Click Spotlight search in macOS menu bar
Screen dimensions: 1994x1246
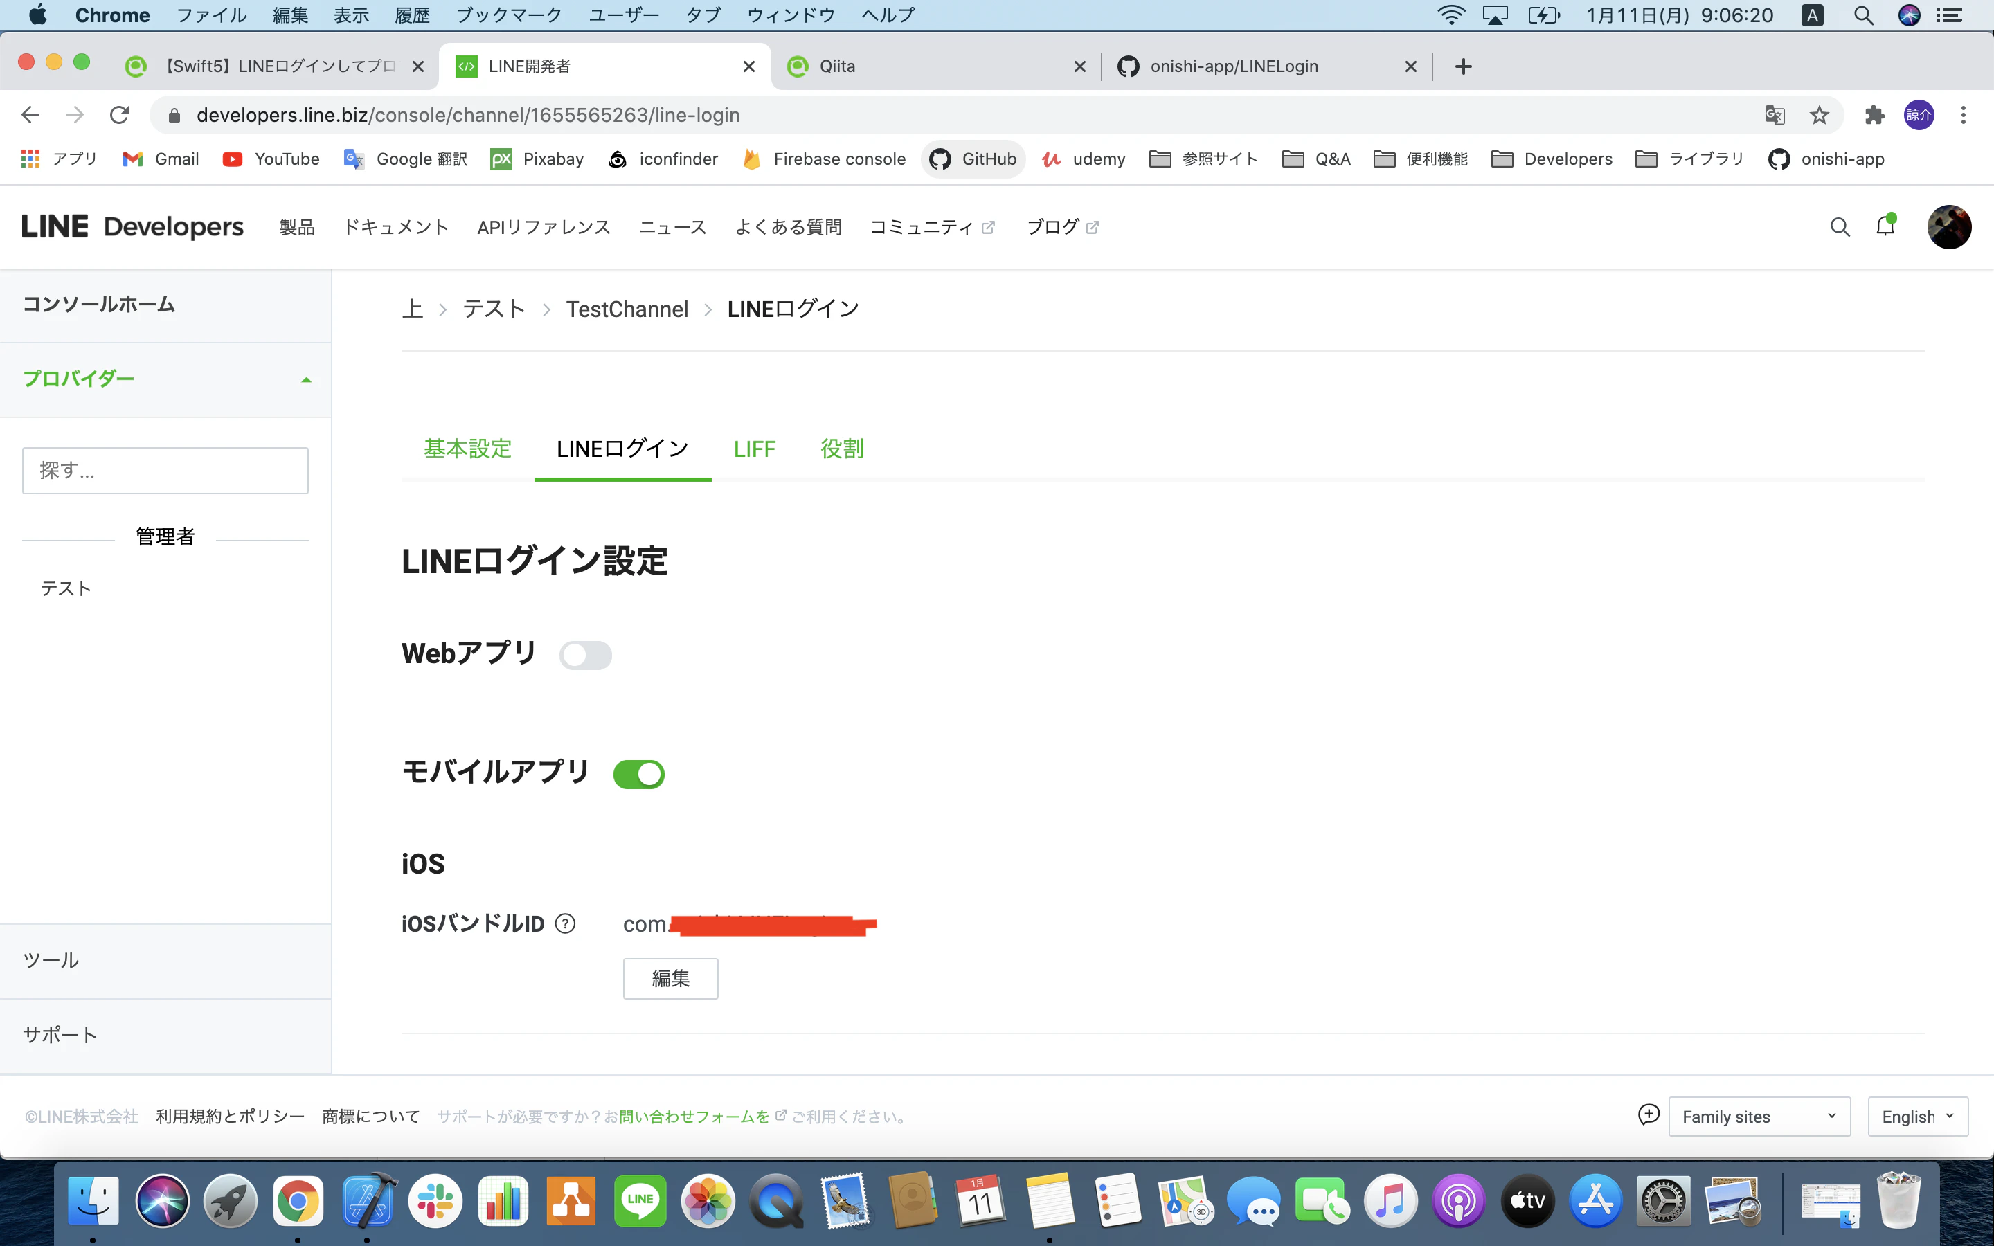pyautogui.click(x=1864, y=15)
